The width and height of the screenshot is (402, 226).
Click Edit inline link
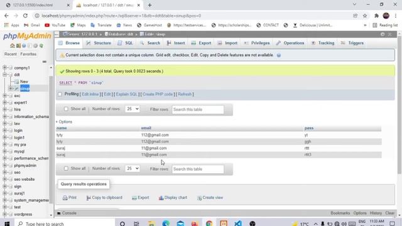pos(90,94)
